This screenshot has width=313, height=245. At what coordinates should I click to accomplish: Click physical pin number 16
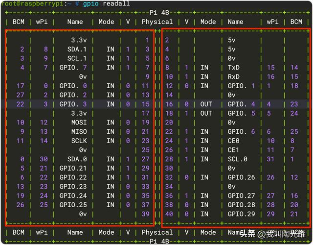coord(169,104)
